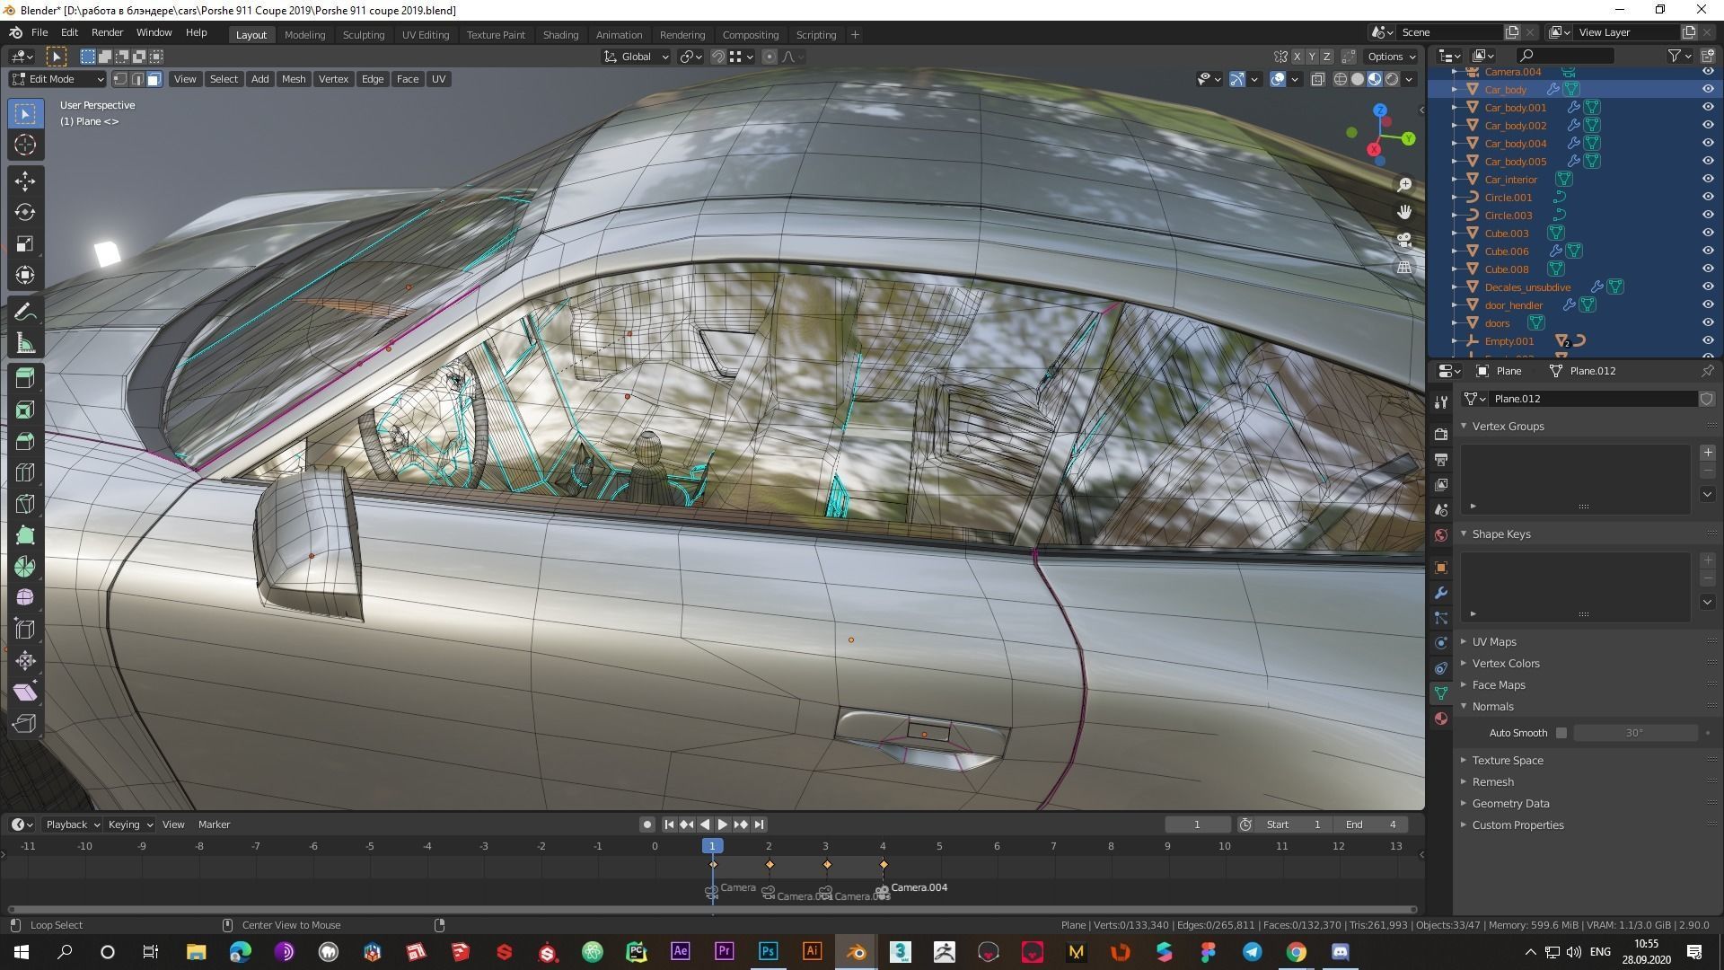Screen dimensions: 1724x970
Task: Activate the Rotate tool
Action: pyautogui.click(x=25, y=212)
